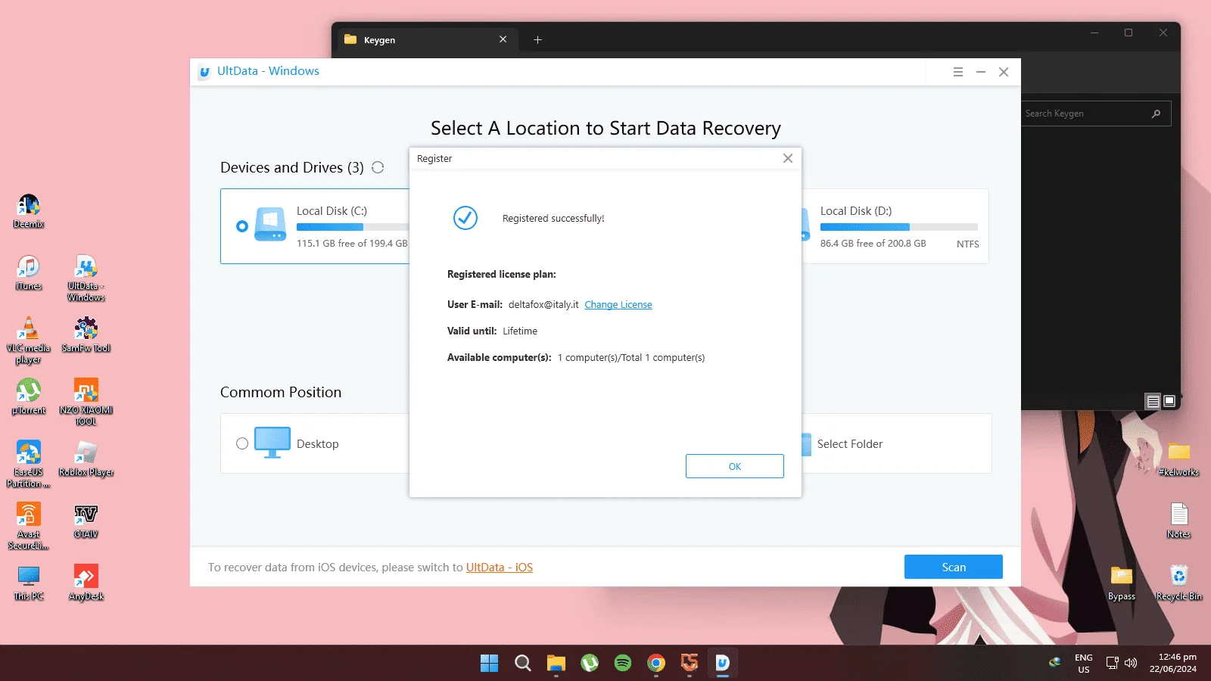Choose the Select Folder option
The image size is (1211, 681).
click(896, 443)
